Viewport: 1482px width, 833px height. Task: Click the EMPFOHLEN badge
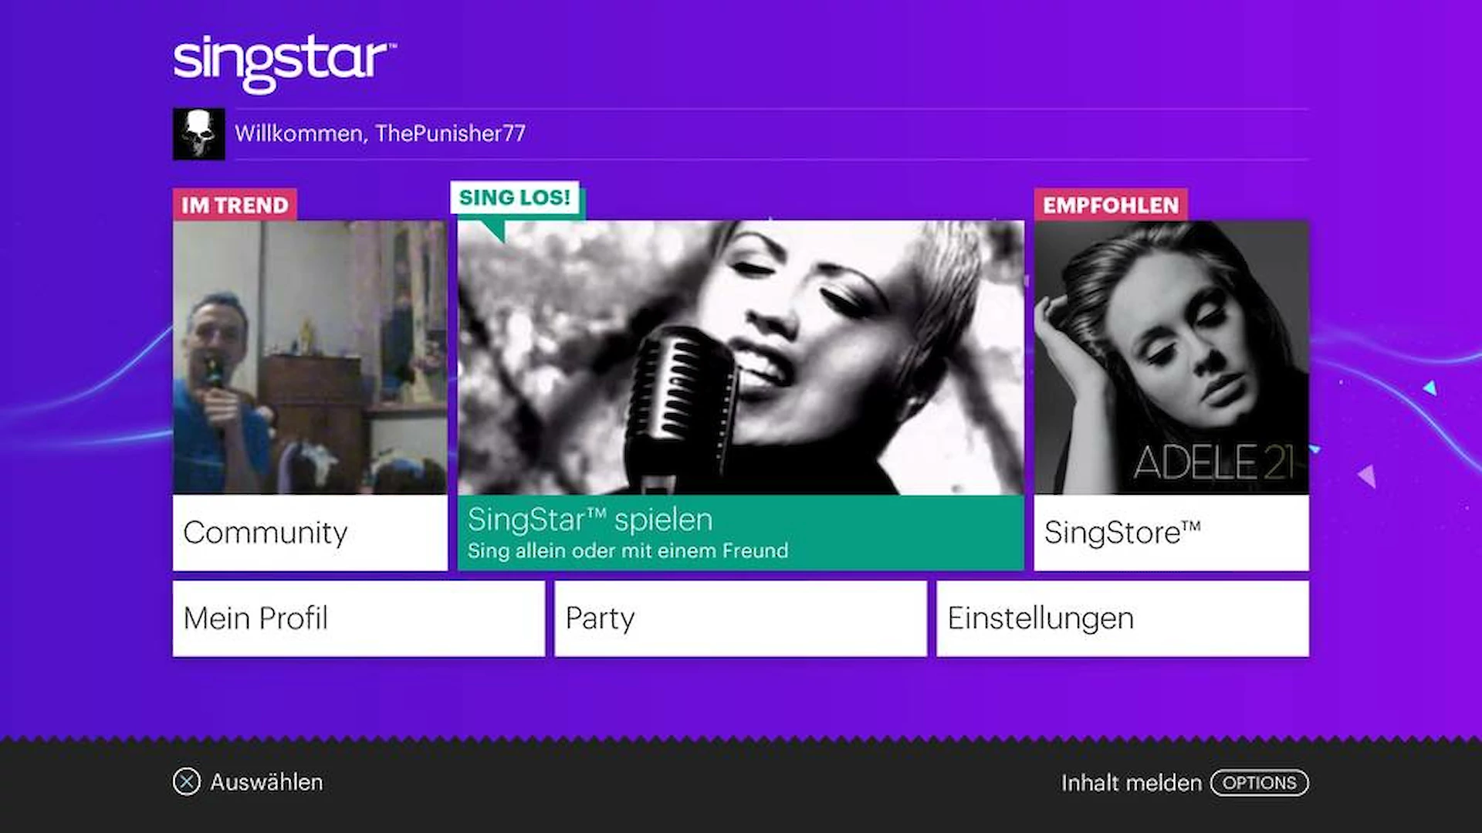pyautogui.click(x=1111, y=205)
